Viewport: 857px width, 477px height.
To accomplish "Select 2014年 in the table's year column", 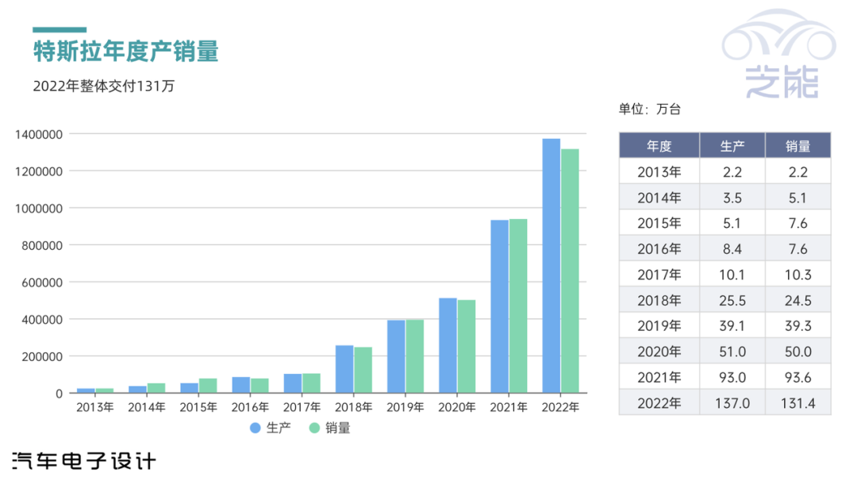I will coord(659,198).
